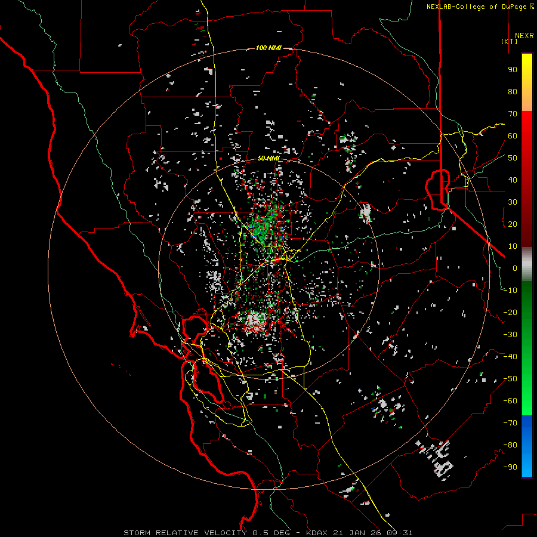Image resolution: width=537 pixels, height=537 pixels.
Task: Click the -20 value on velocity scale
Action: point(510,313)
